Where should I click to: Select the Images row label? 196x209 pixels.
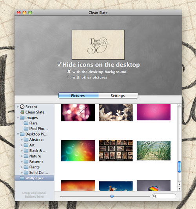pyautogui.click(x=31, y=118)
